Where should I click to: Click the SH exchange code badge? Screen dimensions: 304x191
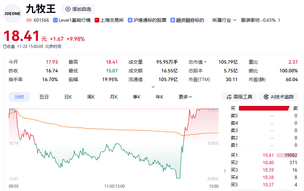[29, 20]
